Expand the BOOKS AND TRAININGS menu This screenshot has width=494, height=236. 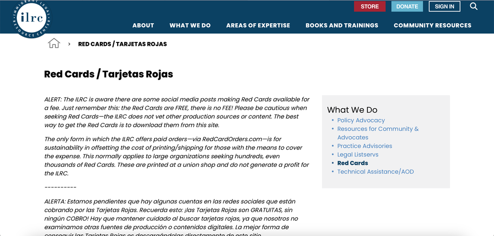point(342,25)
